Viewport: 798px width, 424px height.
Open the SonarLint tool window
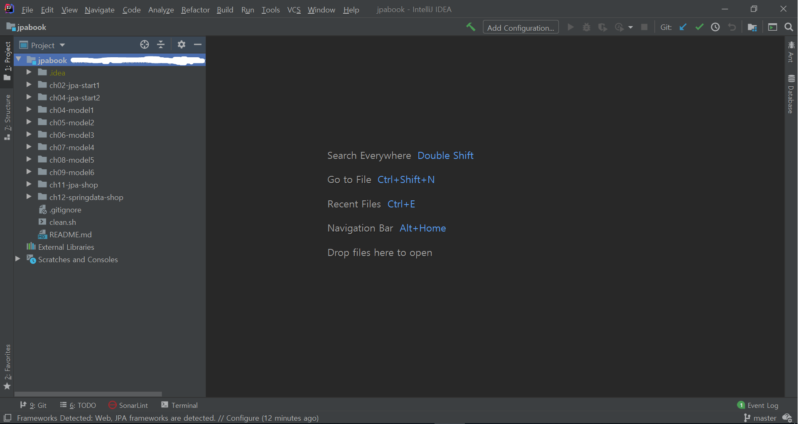(128, 405)
